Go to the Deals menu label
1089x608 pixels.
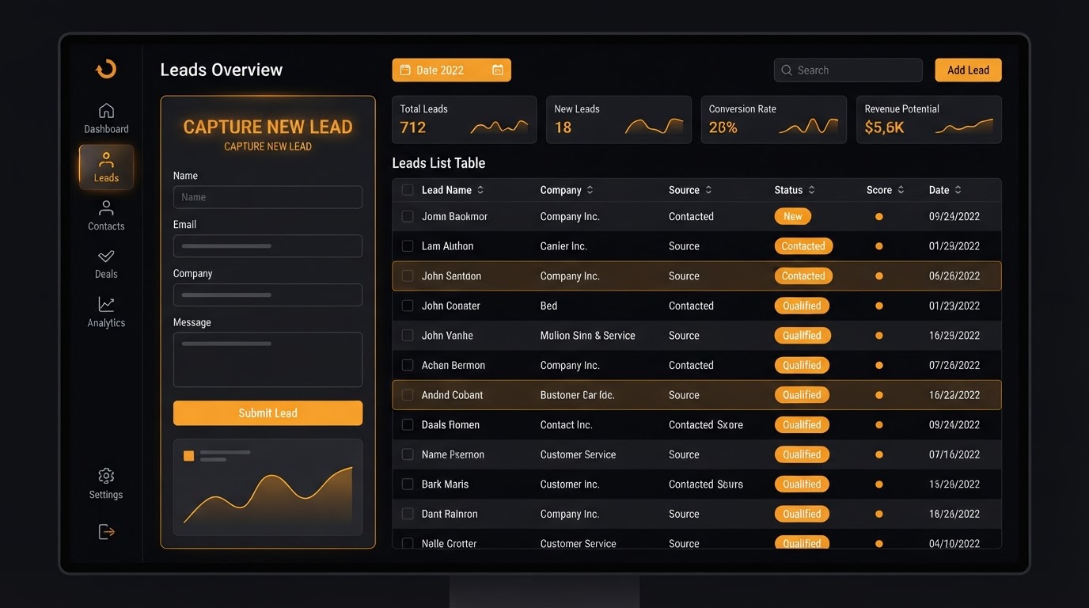pyautogui.click(x=106, y=274)
